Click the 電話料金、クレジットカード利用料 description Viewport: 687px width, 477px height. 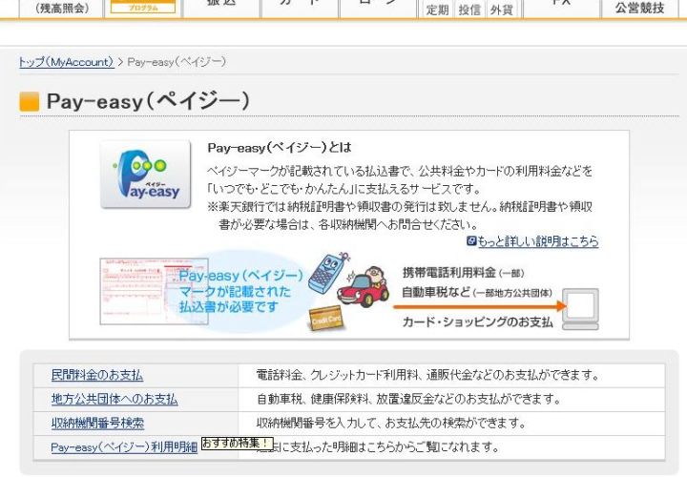[427, 375]
